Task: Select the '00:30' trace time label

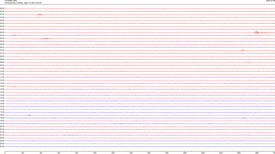Action: pyautogui.click(x=2, y=11)
